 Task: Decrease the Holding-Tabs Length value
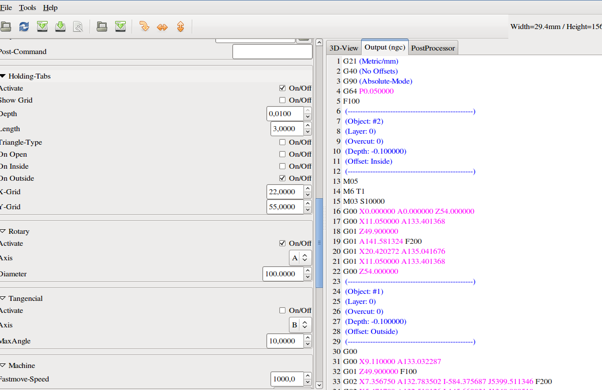(x=308, y=132)
